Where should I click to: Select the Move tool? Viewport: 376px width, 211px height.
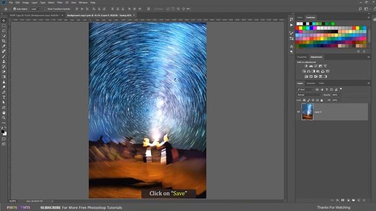[x=4, y=21]
